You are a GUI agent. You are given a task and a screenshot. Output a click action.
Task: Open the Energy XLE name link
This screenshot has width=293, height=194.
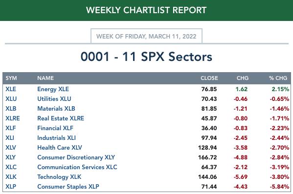[x=53, y=89]
